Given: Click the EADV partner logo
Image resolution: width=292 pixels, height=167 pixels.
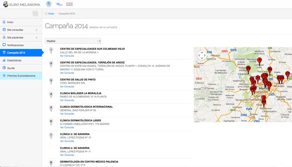Looking at the screenshot, I should (x=70, y=4).
